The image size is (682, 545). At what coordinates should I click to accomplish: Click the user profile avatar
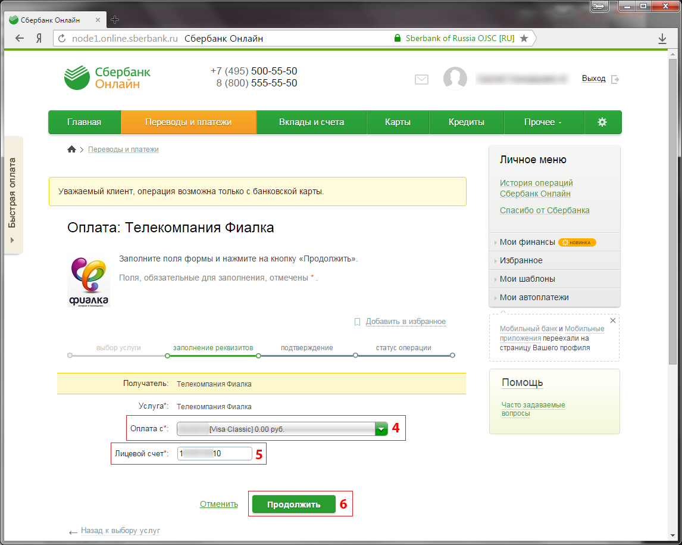(455, 79)
